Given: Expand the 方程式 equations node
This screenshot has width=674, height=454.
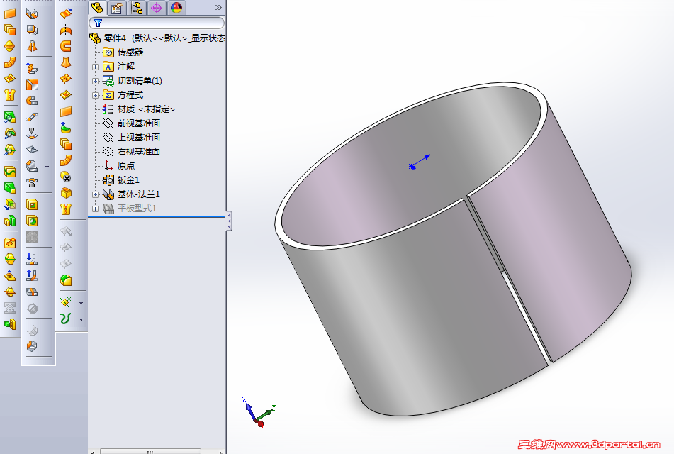Looking at the screenshot, I should coord(96,95).
